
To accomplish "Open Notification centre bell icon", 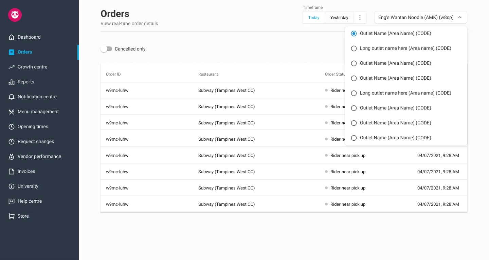I will click(12, 97).
